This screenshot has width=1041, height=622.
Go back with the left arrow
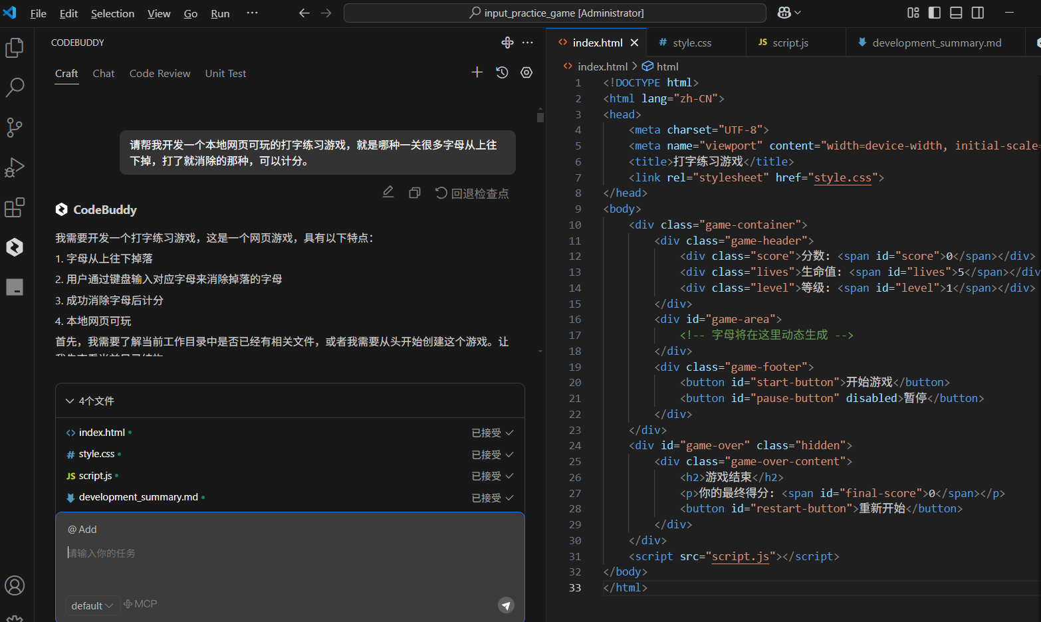click(x=304, y=13)
